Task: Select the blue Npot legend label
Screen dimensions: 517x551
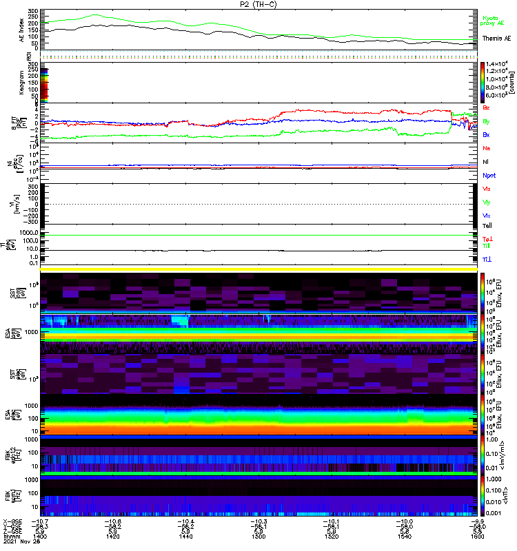Action: tap(489, 176)
